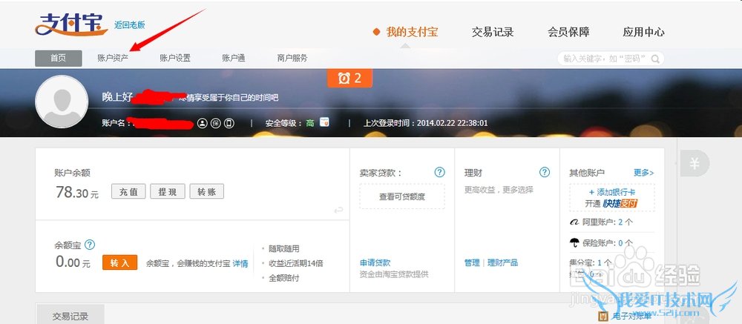This screenshot has width=742, height=324.
Task: Open 我的支付宝 main tab
Action: click(412, 32)
